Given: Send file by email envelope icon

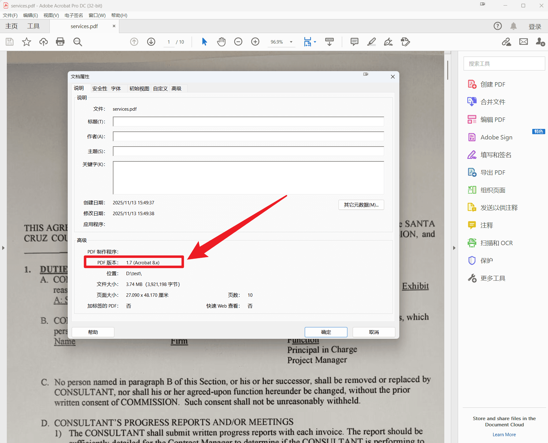Looking at the screenshot, I should pyautogui.click(x=523, y=42).
